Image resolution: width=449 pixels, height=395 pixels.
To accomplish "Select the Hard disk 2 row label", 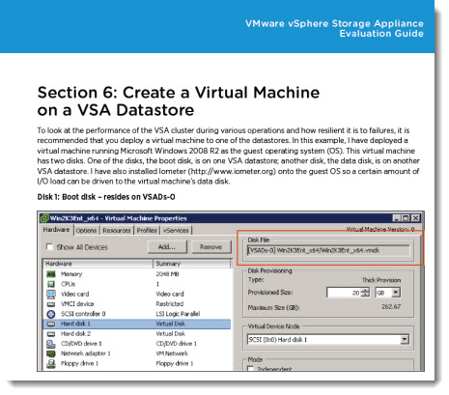I will 75,334.
